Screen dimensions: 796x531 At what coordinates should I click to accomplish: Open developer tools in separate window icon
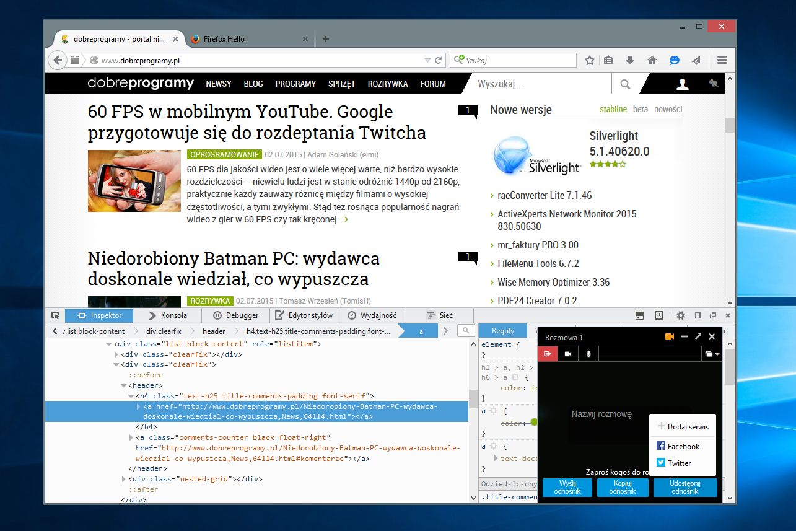coord(713,315)
